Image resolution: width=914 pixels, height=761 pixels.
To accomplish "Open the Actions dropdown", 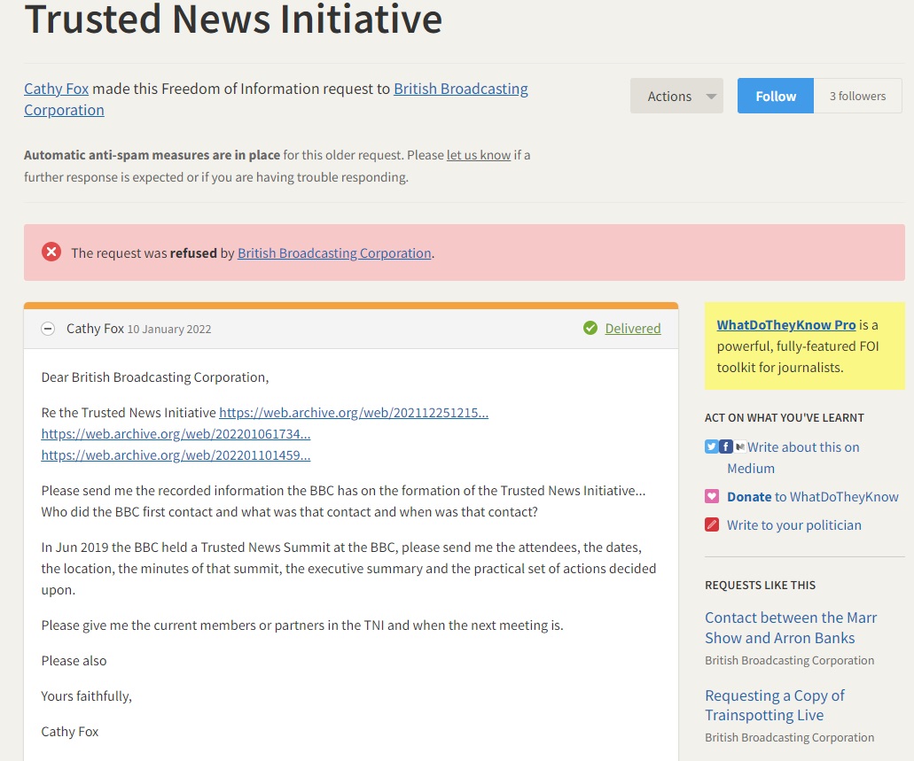I will coord(676,96).
